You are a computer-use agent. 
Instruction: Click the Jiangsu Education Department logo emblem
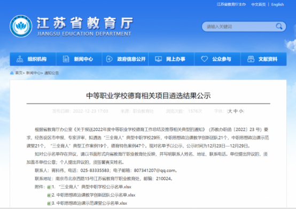pyautogui.click(x=21, y=26)
